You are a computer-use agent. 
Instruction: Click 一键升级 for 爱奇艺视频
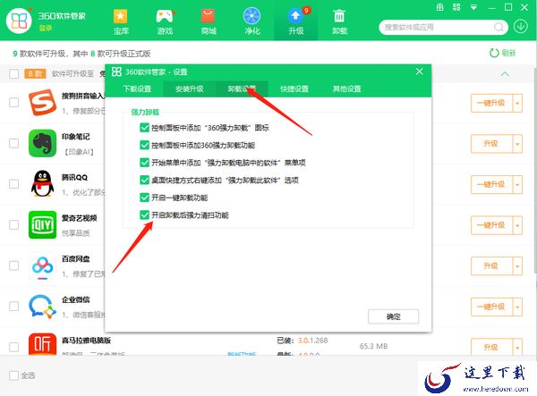(x=491, y=225)
